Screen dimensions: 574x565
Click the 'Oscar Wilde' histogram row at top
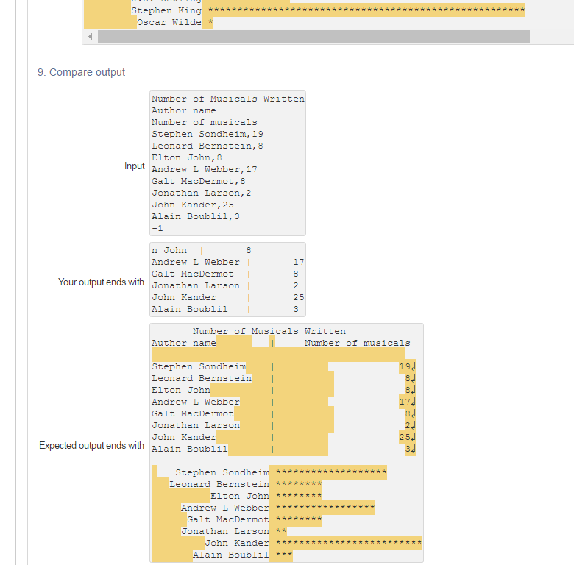[x=175, y=22]
